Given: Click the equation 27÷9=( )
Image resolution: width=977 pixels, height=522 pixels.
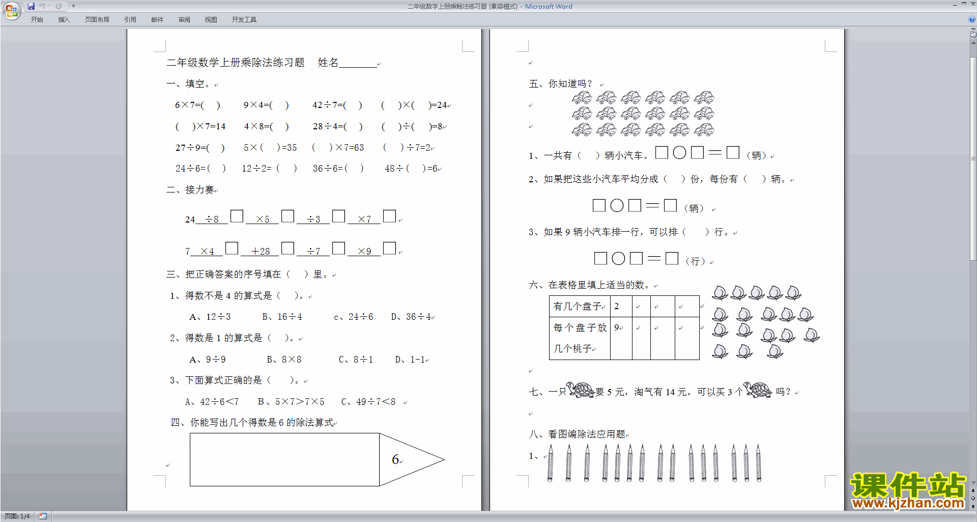Looking at the screenshot, I should [200, 148].
